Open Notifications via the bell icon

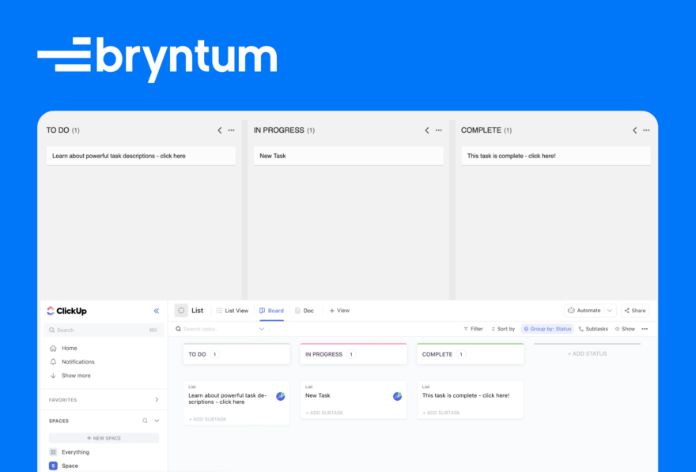52,361
